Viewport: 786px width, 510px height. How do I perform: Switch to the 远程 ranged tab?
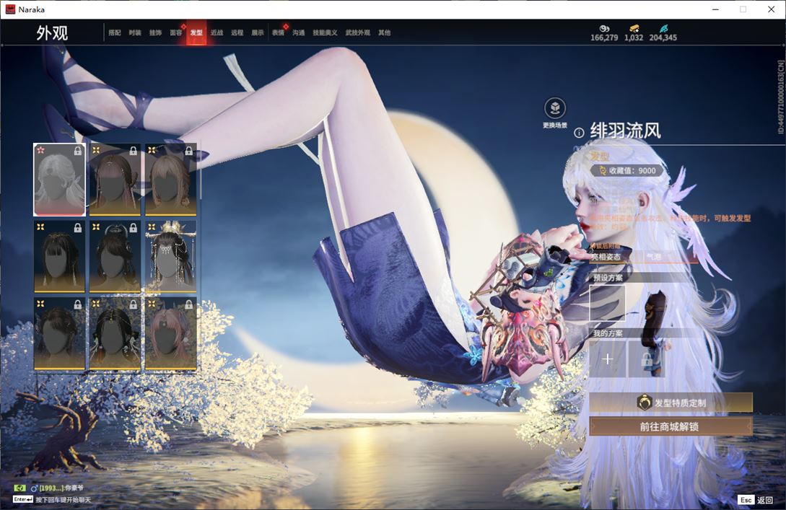pos(237,32)
